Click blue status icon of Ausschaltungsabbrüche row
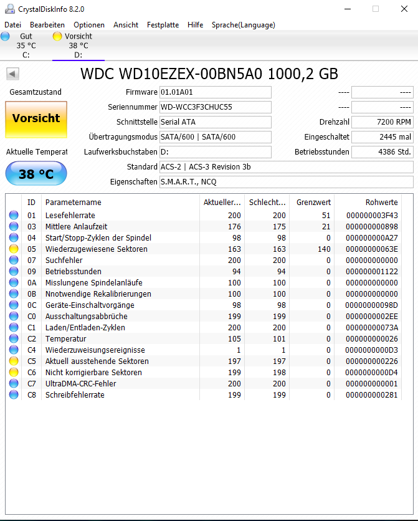The height and width of the screenshot is (521, 418). [14, 316]
